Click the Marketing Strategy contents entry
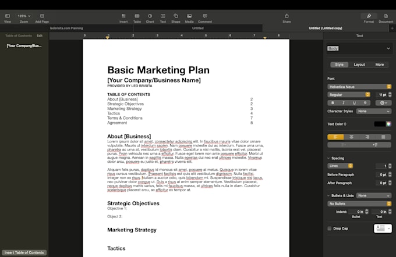The height and width of the screenshot is (257, 396). pyautogui.click(x=125, y=109)
